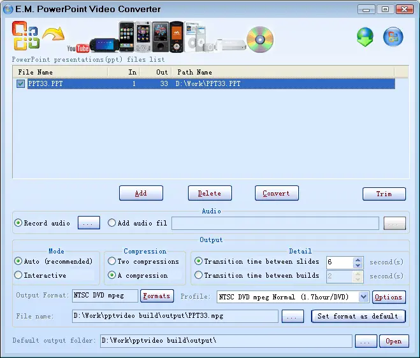
Task: Click the Default output folder path field
Action: pos(226,341)
